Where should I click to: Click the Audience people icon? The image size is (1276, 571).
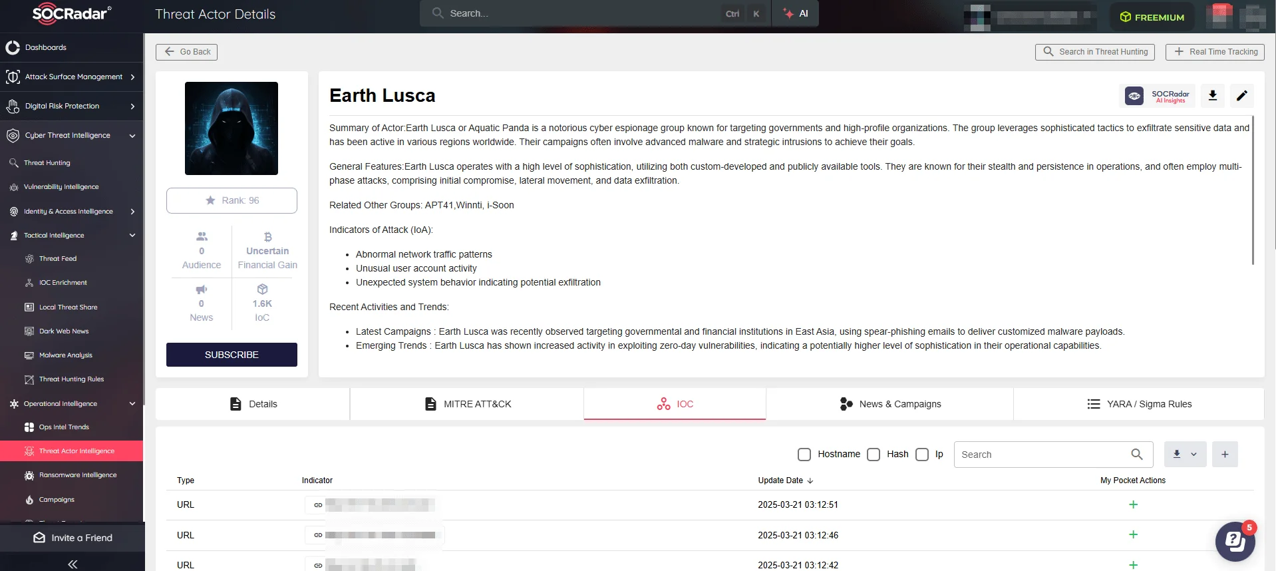[202, 236]
